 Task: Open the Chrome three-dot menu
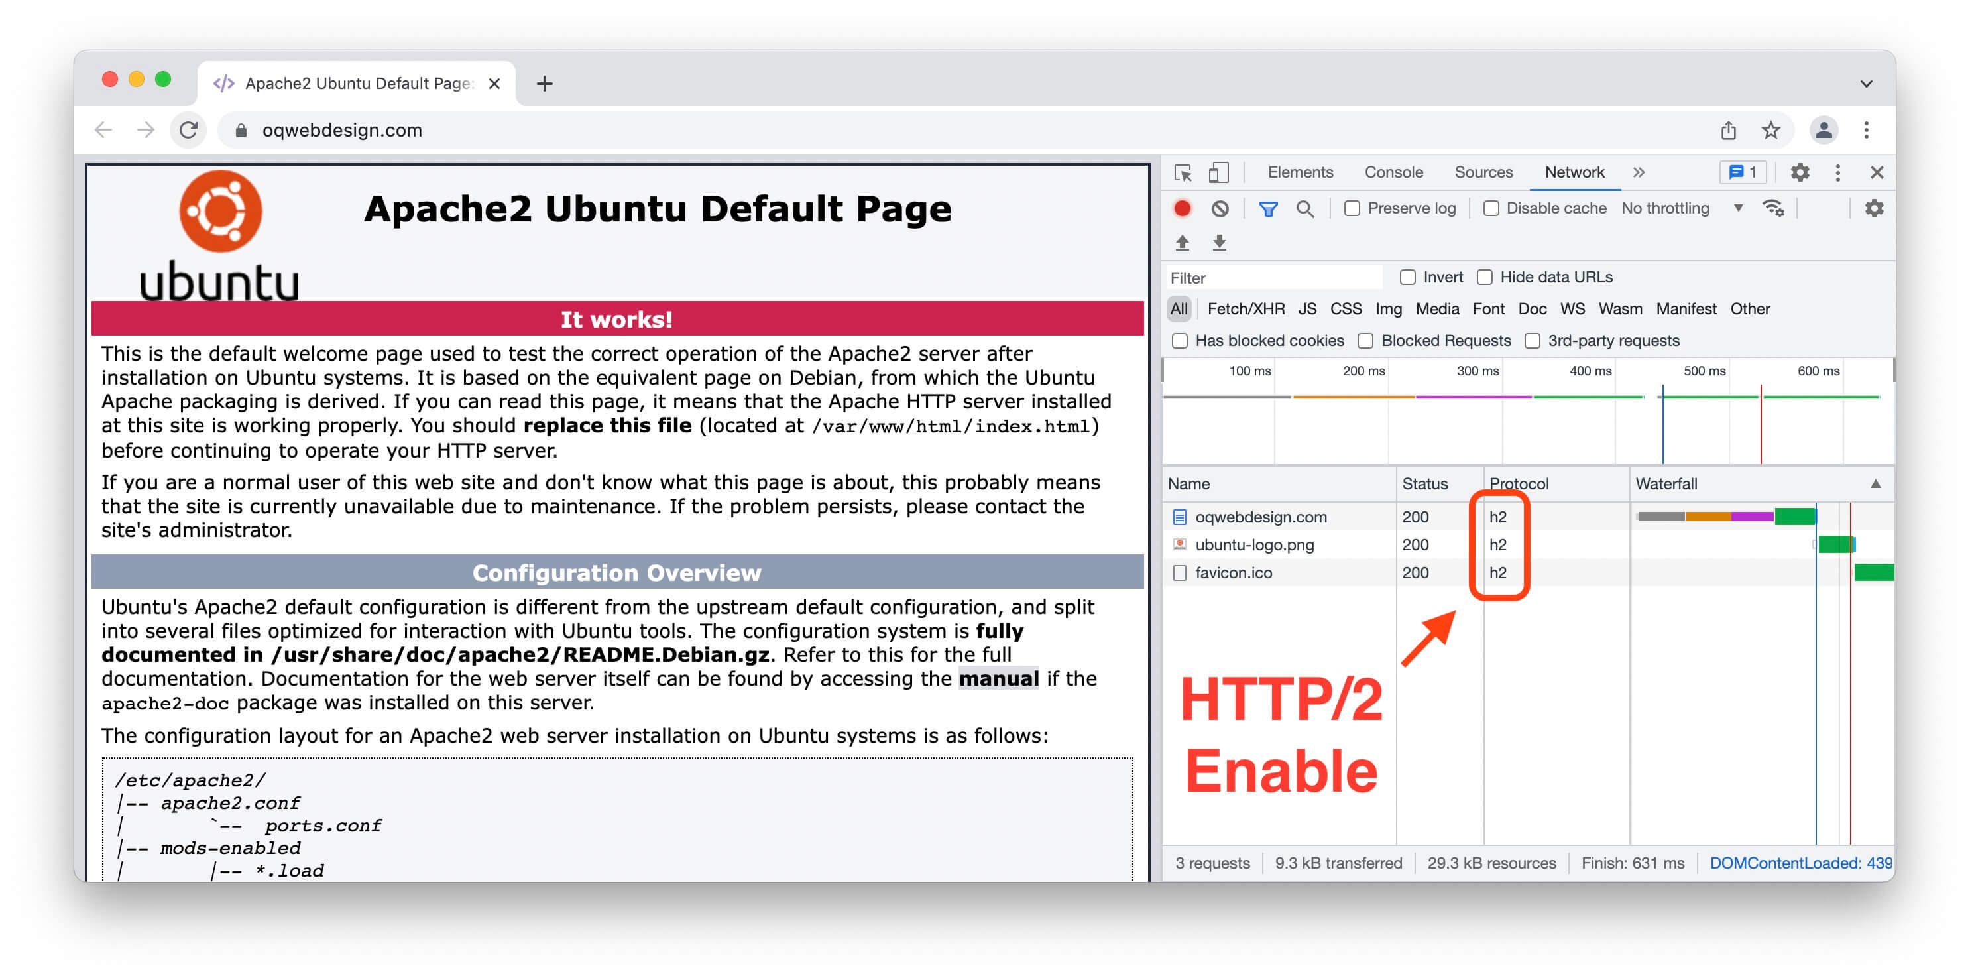[x=1866, y=130]
